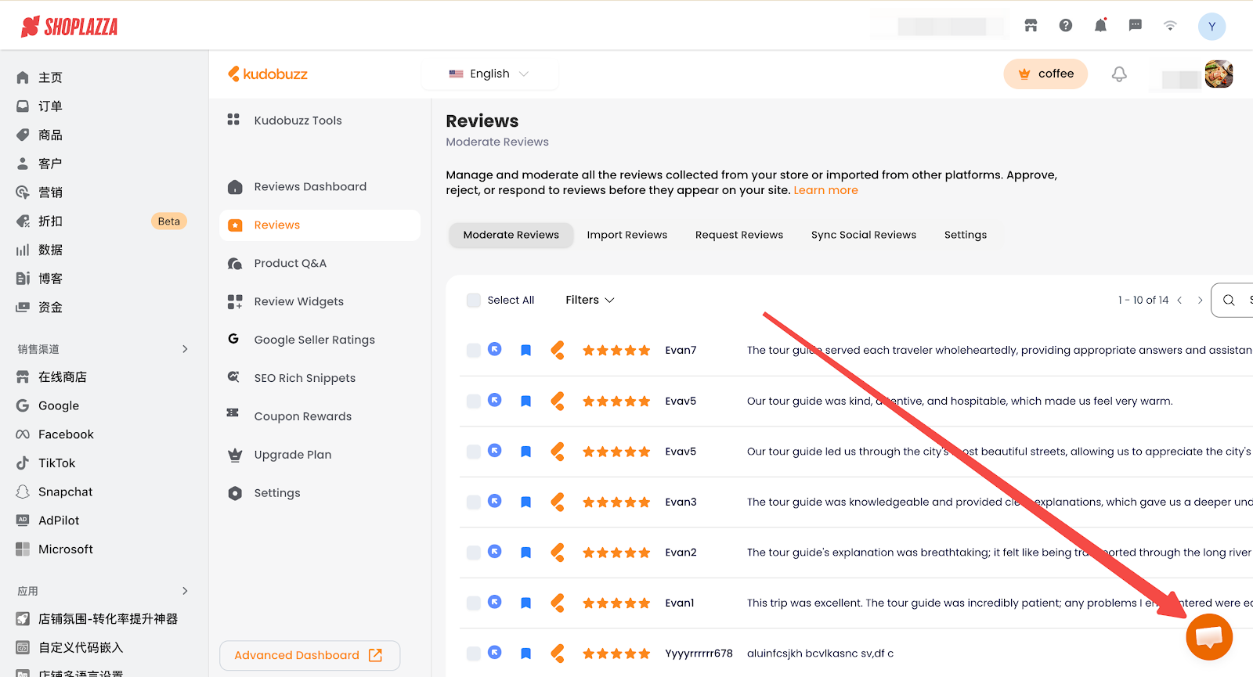Expand the 销售渠道 section chevron

pos(185,349)
